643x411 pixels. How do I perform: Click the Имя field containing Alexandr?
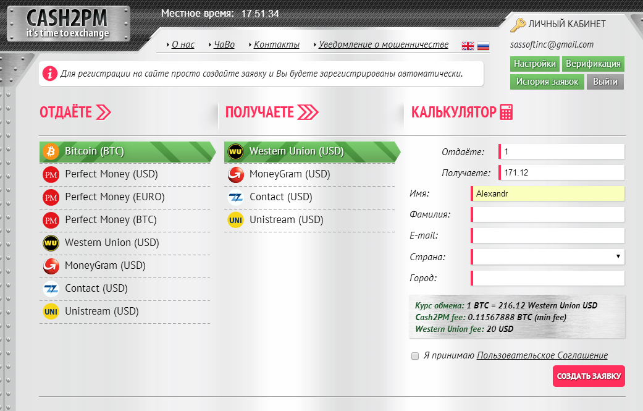coord(548,193)
